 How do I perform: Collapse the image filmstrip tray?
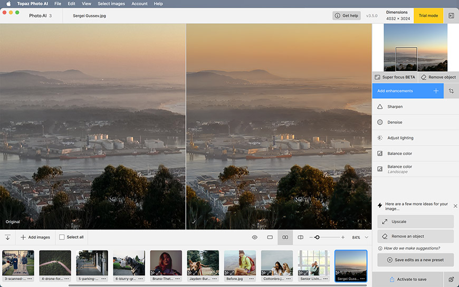pyautogui.click(x=7, y=237)
